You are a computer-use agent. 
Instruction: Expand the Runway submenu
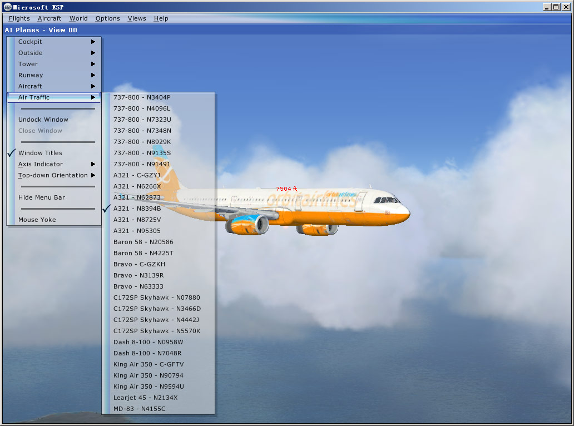tap(54, 75)
